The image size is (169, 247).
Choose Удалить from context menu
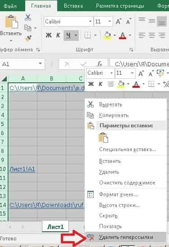[x=109, y=172]
